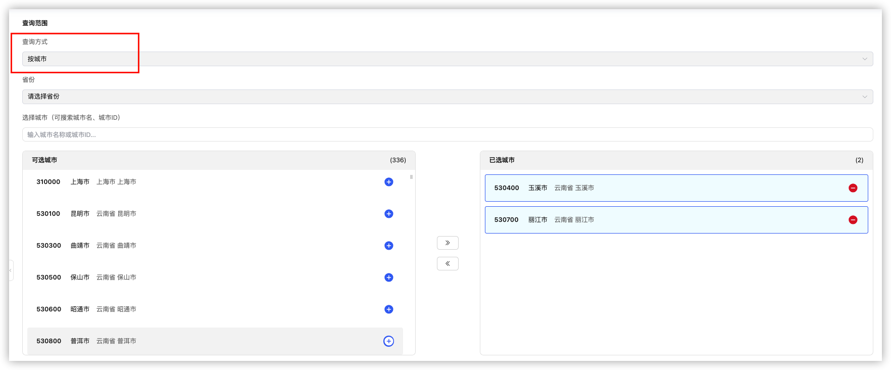This screenshot has width=891, height=370.
Task: Click the available cities list scrollbar
Action: tap(412, 177)
